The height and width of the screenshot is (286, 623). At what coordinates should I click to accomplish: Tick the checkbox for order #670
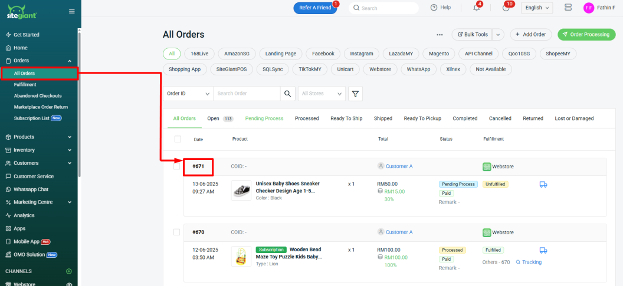pyautogui.click(x=176, y=232)
